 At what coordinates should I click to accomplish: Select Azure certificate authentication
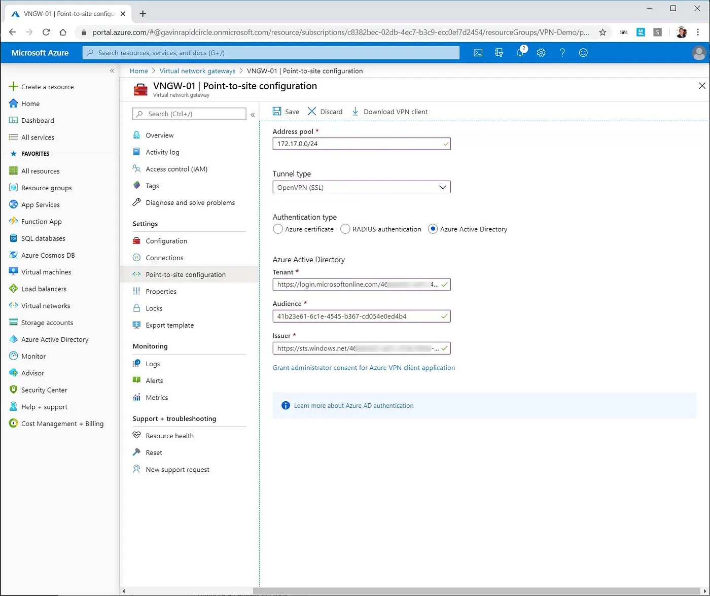click(x=278, y=229)
